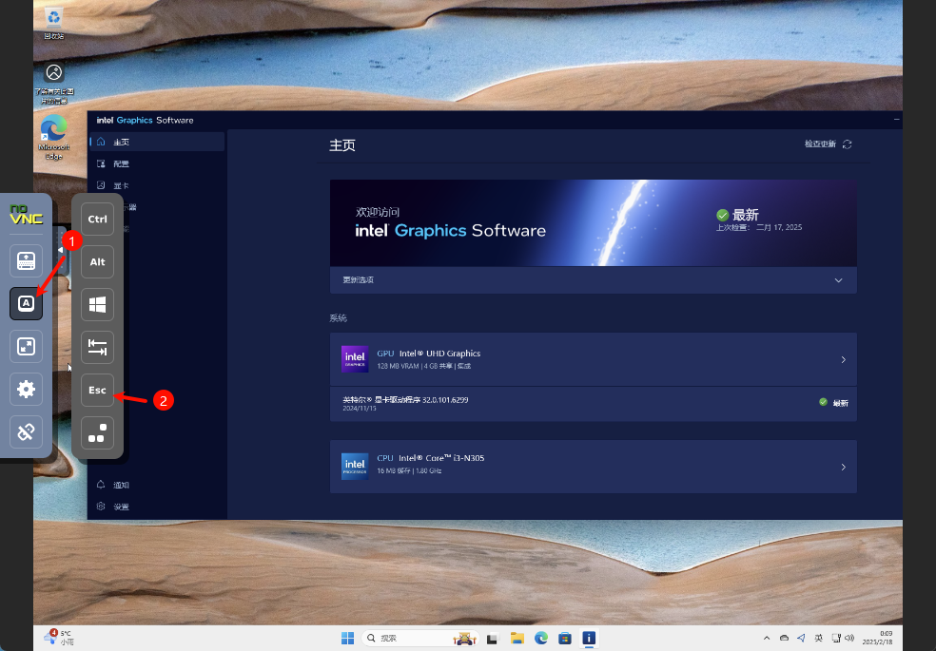Screen dimensions: 936x651
Task: Open File Explorer from taskbar
Action: (x=517, y=639)
